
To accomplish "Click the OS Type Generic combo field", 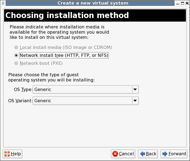I will [x=86, y=90].
